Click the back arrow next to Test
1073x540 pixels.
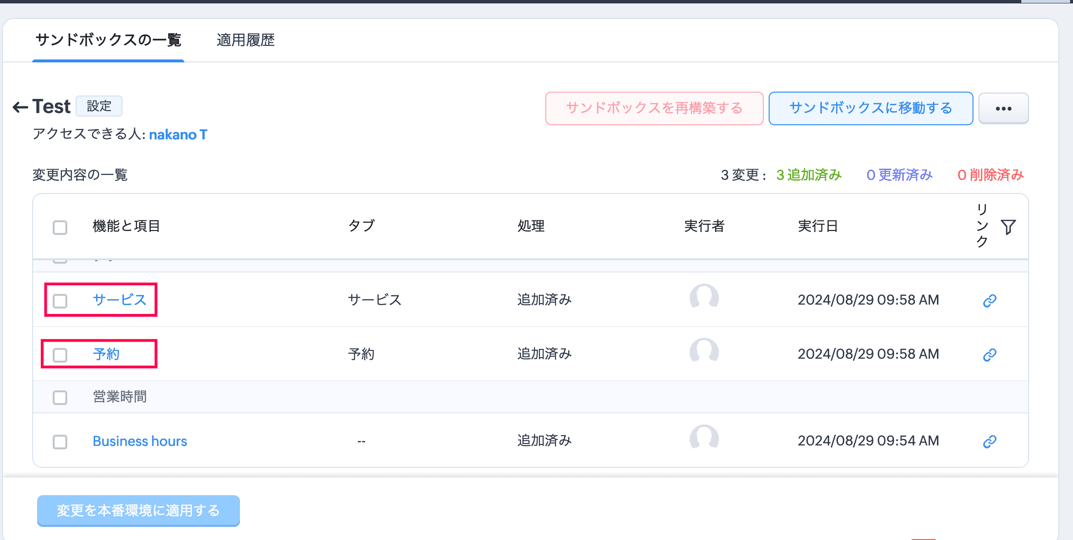point(20,107)
